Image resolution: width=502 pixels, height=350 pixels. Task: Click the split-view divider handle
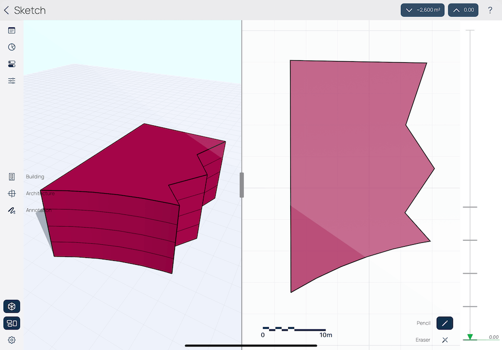(x=242, y=185)
